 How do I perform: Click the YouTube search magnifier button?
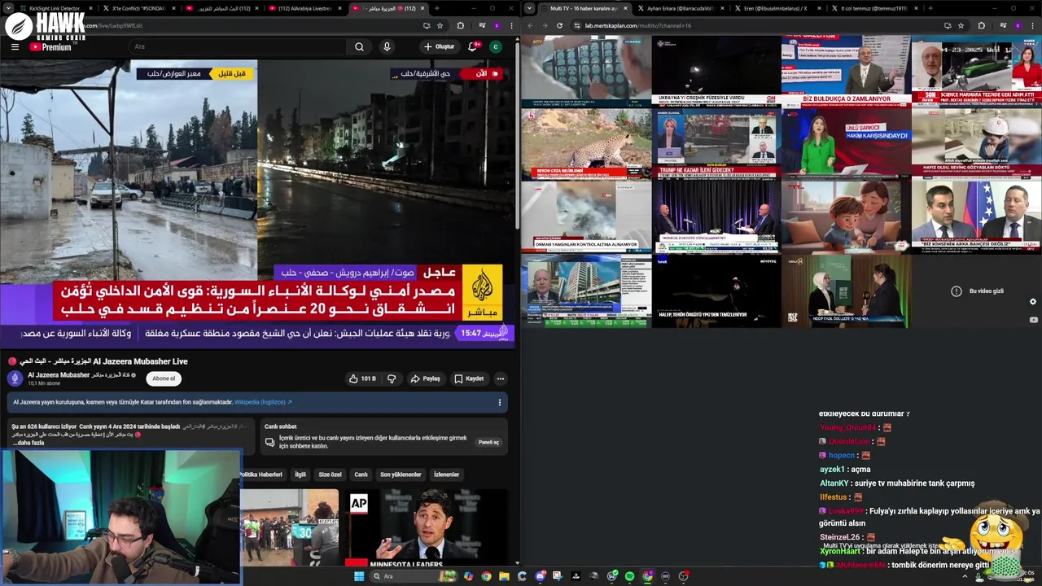coord(359,46)
